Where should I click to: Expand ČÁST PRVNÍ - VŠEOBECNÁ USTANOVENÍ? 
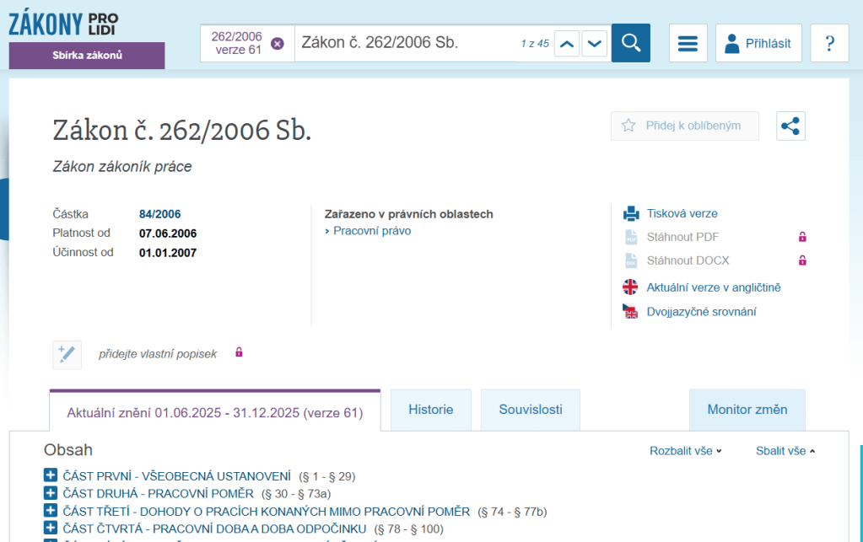[50, 476]
